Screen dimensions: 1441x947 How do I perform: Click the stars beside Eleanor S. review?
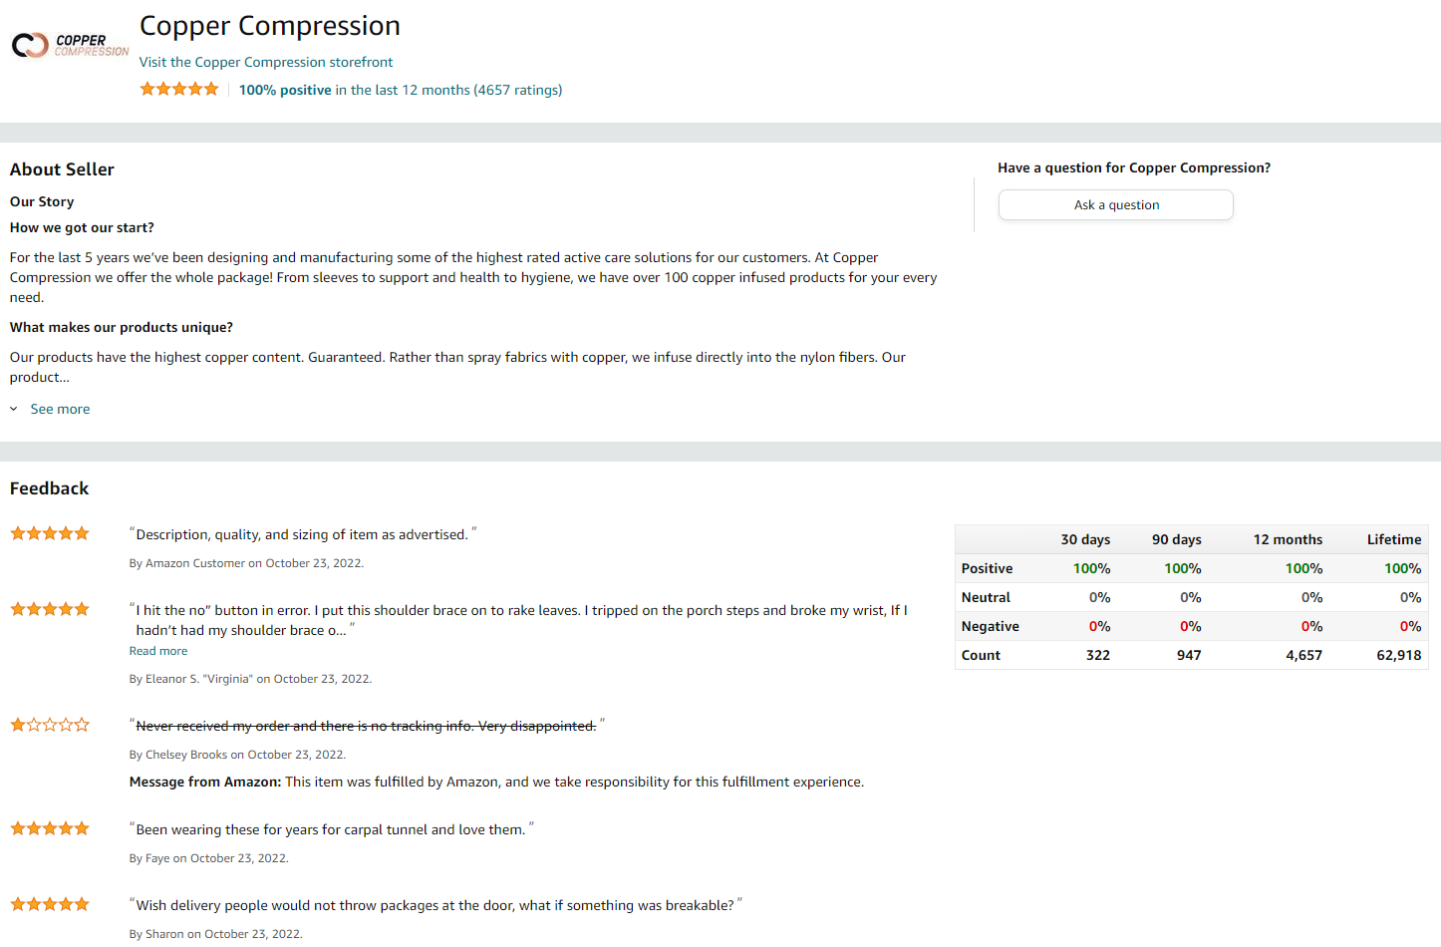(x=50, y=609)
